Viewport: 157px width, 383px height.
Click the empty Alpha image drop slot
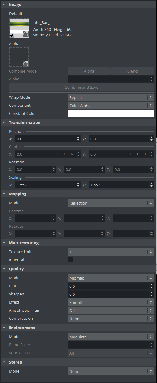coord(19,57)
